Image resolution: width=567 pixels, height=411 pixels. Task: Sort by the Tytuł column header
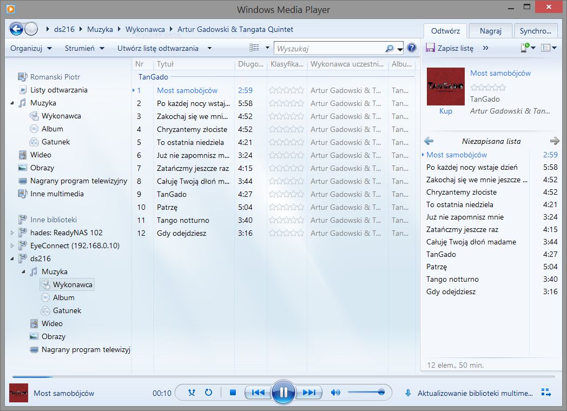coord(194,64)
